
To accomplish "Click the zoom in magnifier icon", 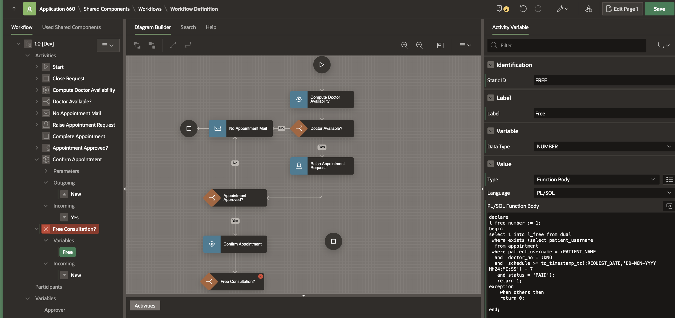I will 405,45.
